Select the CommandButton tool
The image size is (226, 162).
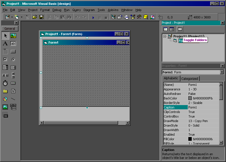[x=13, y=51]
